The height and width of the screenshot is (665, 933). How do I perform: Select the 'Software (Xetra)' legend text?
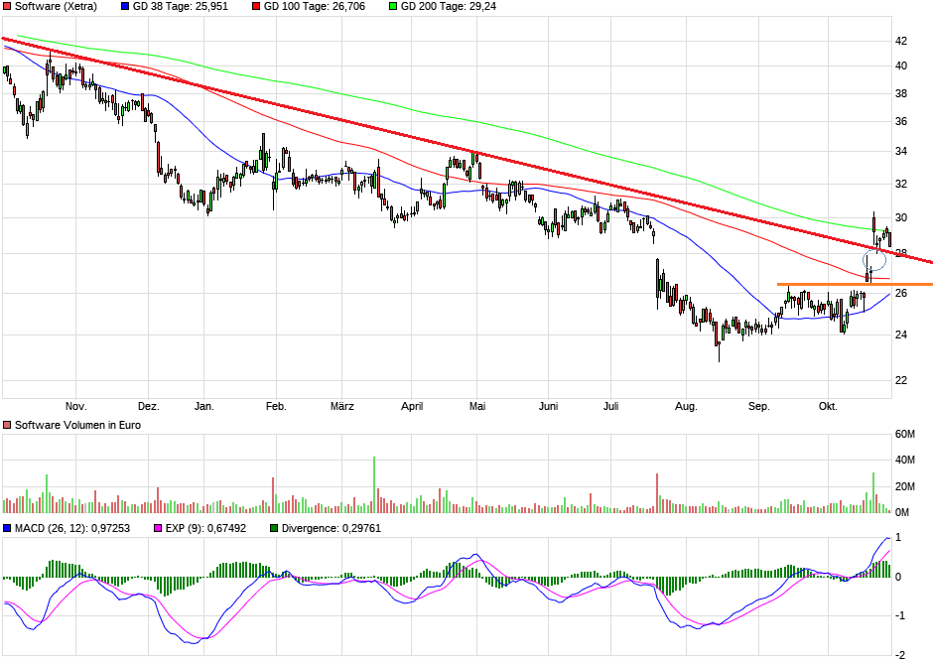pos(56,7)
